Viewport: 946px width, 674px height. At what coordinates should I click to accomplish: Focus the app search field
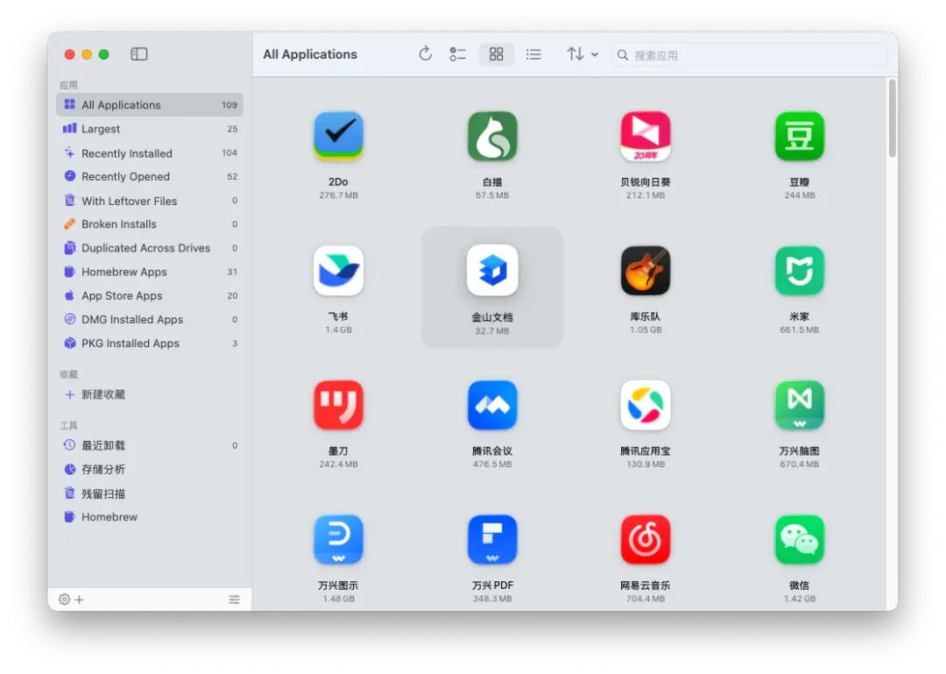click(x=750, y=55)
